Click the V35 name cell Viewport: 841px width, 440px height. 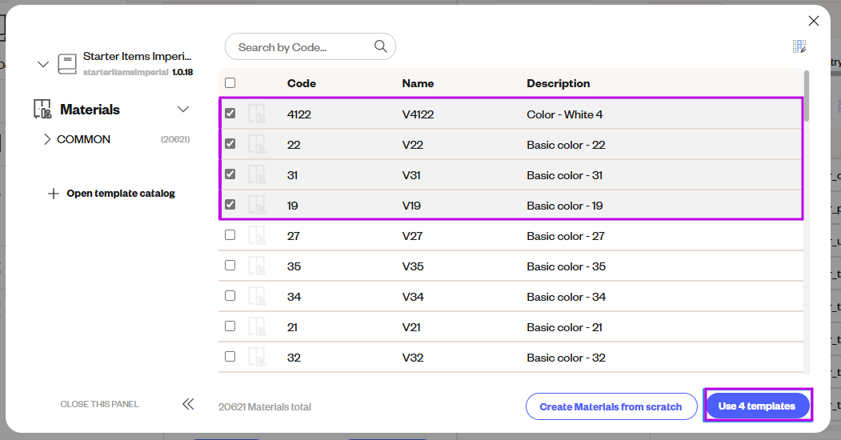[x=413, y=266]
